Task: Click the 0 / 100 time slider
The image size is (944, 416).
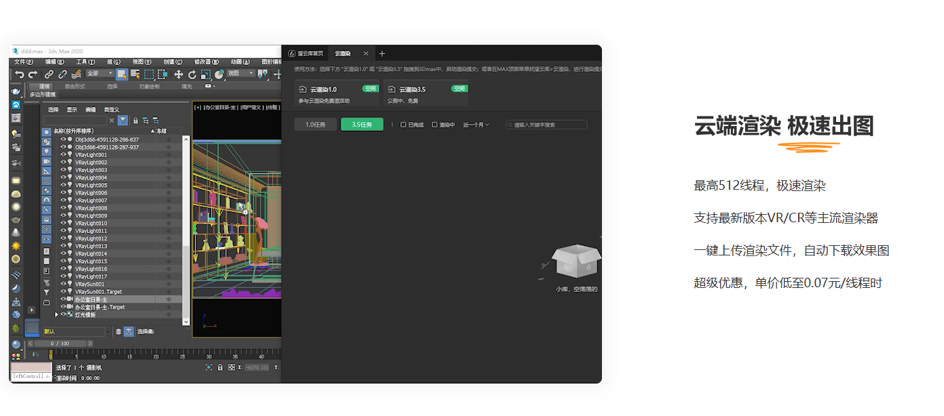Action: pos(60,344)
